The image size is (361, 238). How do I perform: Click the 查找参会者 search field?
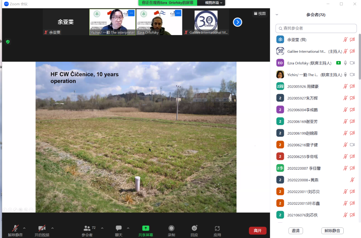316,28
